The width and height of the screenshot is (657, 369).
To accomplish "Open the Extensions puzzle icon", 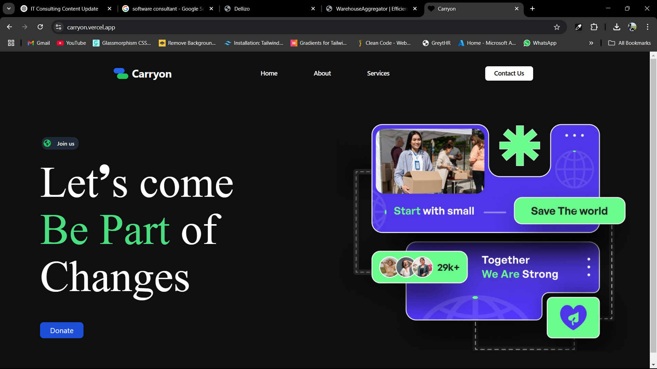I will pos(594,27).
